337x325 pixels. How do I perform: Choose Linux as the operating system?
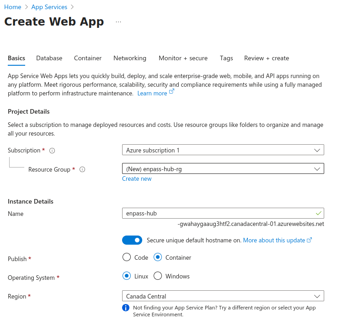[127, 276]
